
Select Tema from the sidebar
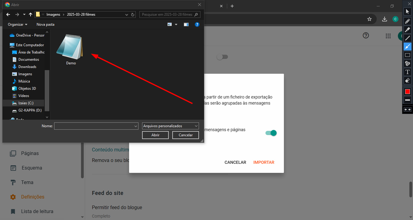[27, 182]
